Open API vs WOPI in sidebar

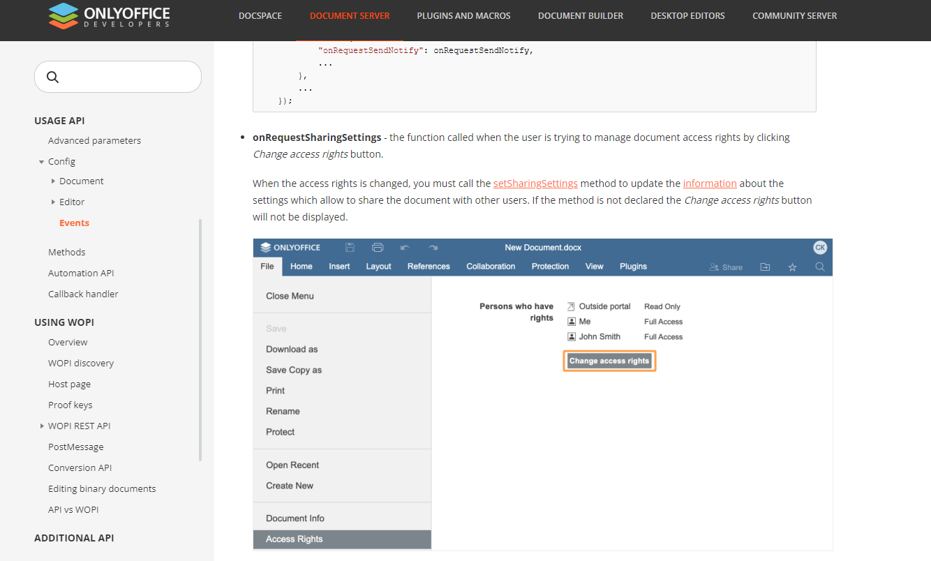click(x=73, y=509)
